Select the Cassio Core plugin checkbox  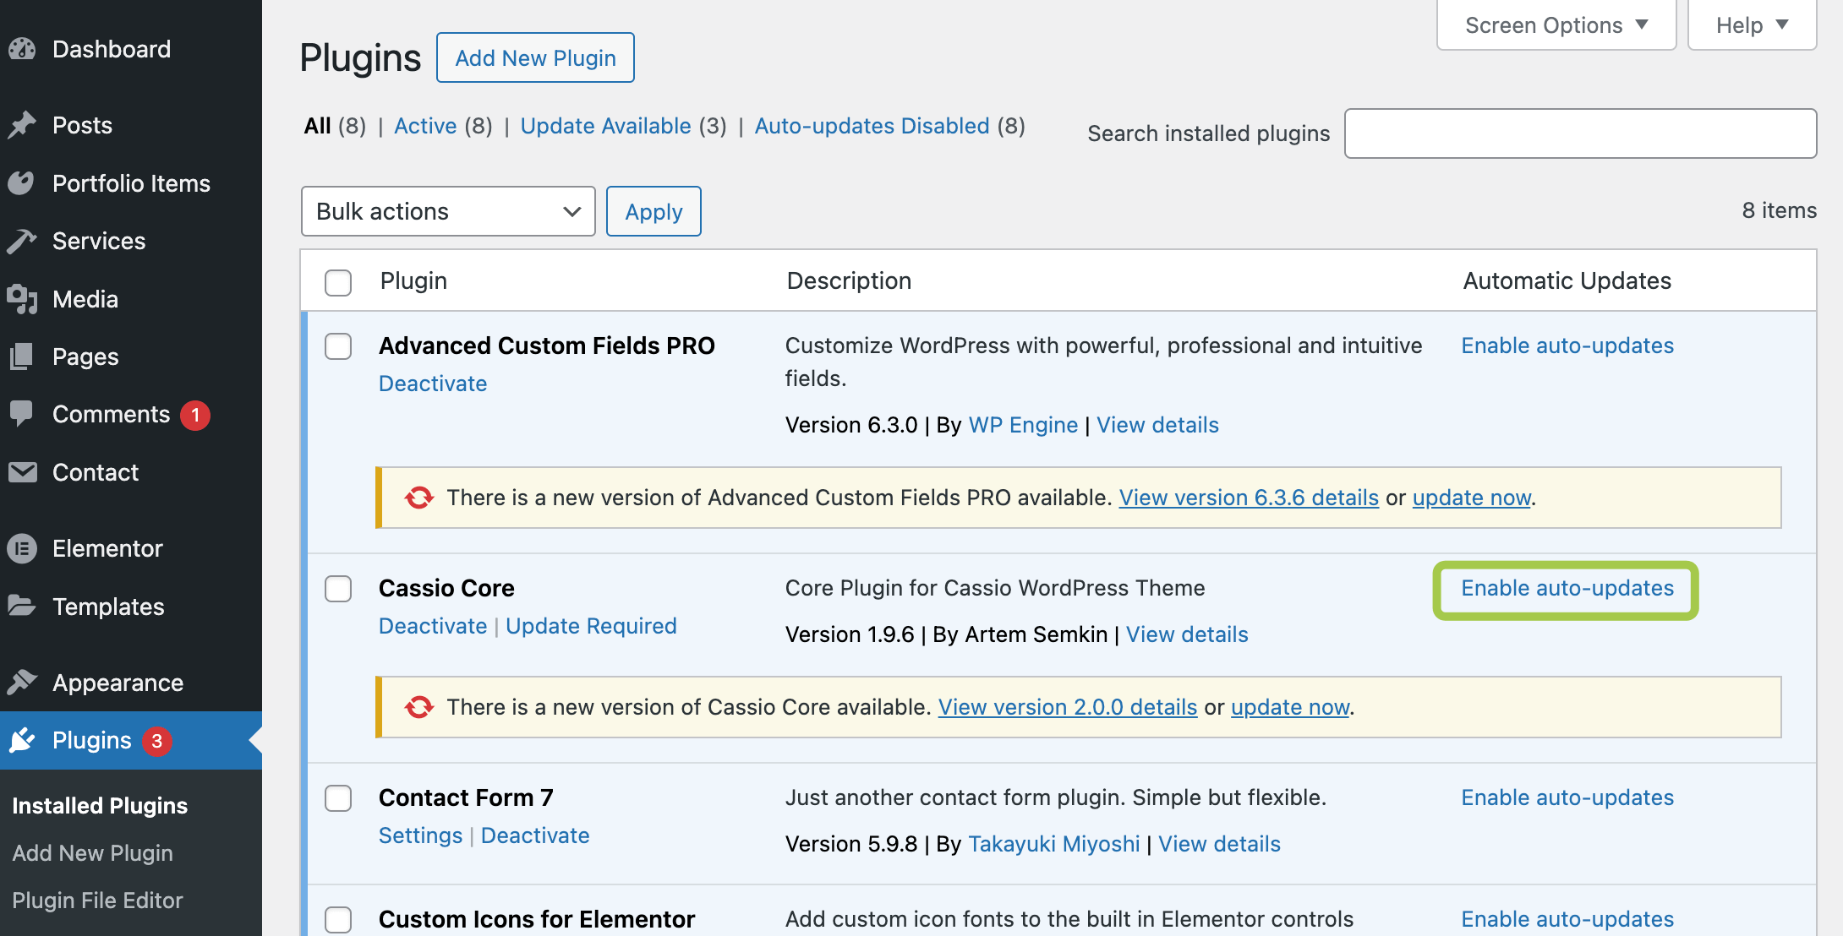pos(338,588)
